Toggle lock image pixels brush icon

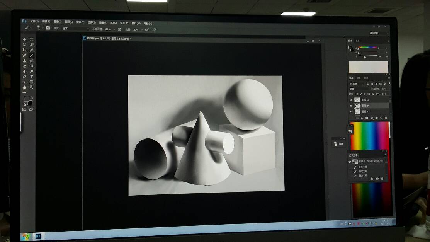(x=360, y=94)
